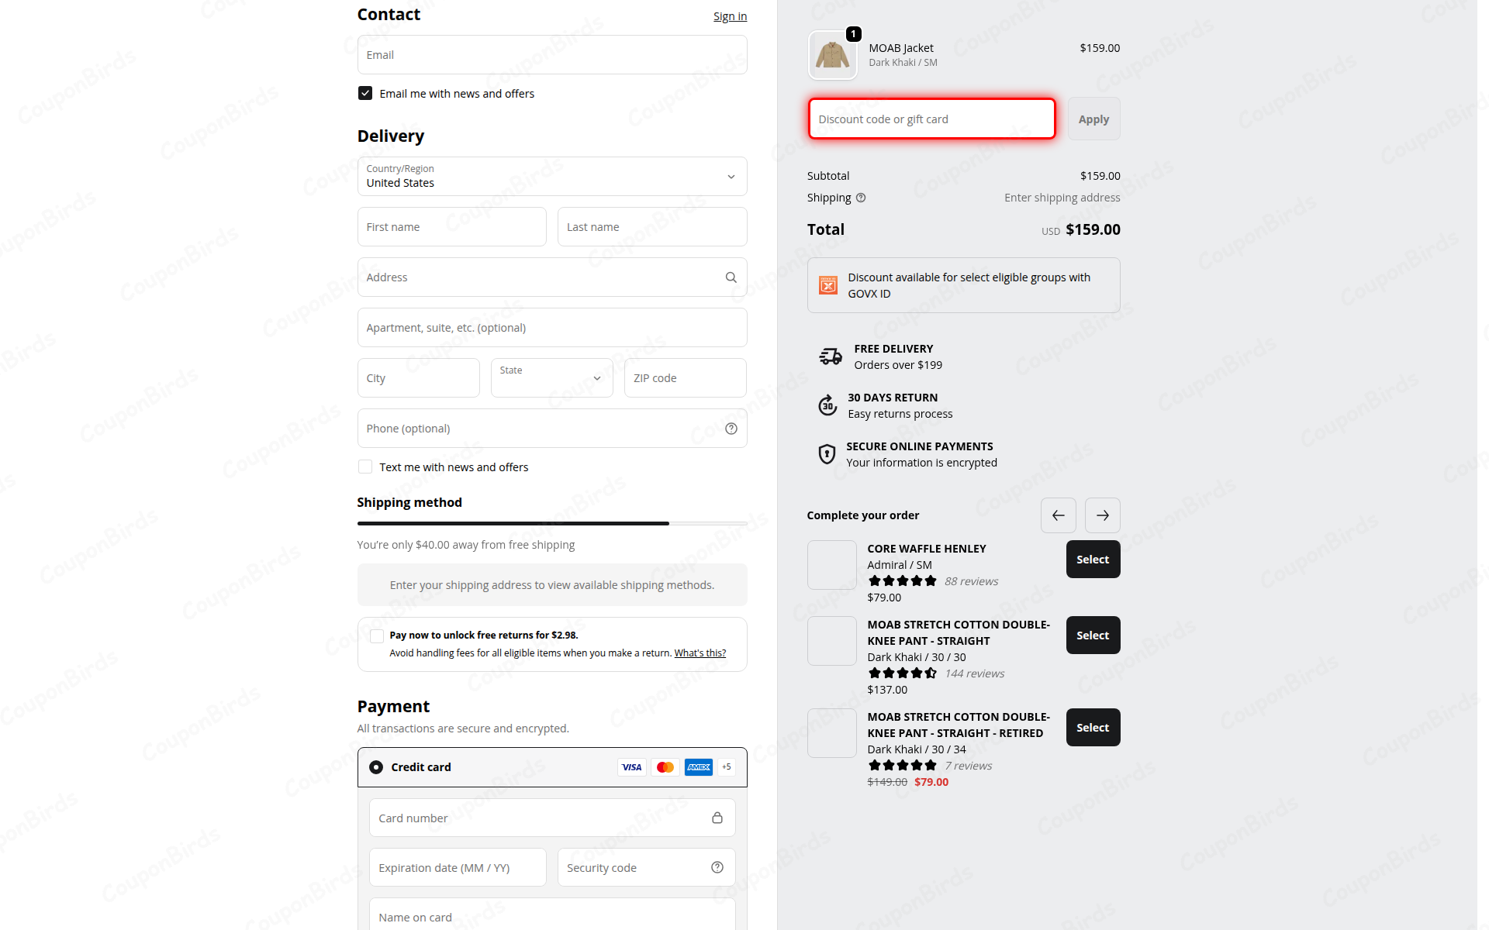Enable Text me with news and offers
This screenshot has width=1489, height=930.
[x=365, y=467]
